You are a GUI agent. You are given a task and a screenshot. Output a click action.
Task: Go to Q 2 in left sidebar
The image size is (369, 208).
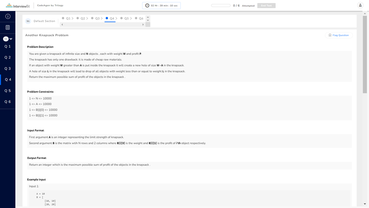[x=8, y=58]
